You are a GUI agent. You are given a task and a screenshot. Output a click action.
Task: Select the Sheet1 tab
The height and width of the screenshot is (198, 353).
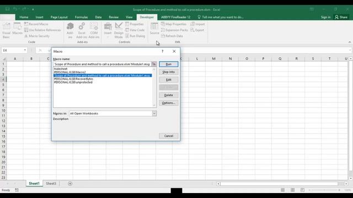click(34, 183)
